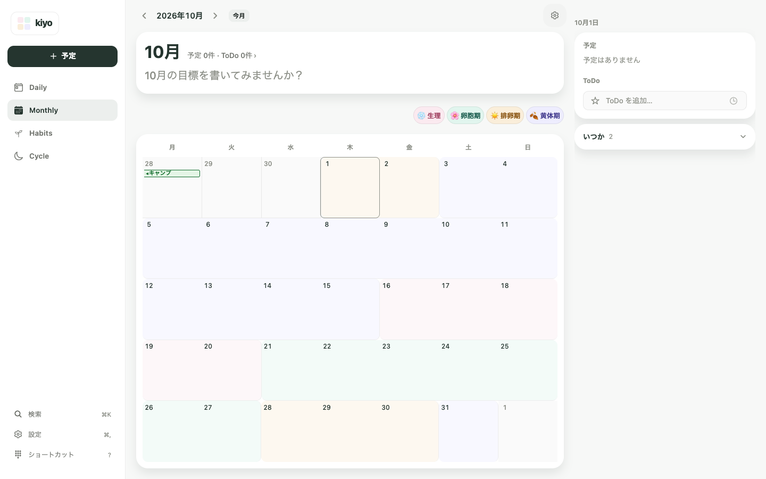This screenshot has width=766, height=479.
Task: Click the ＋ 予定 button
Action: click(62, 56)
